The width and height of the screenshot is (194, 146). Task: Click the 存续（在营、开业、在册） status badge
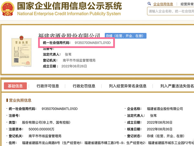[x=125, y=36]
